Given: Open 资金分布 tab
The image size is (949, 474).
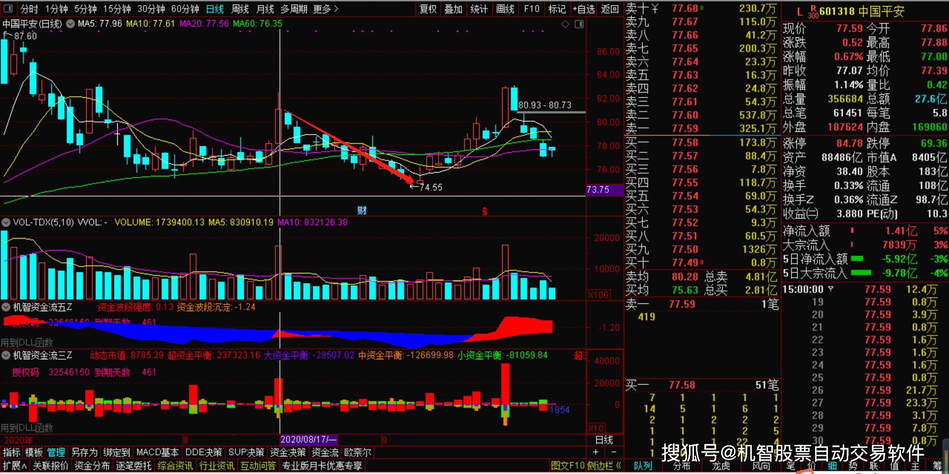Looking at the screenshot, I should (x=92, y=466).
